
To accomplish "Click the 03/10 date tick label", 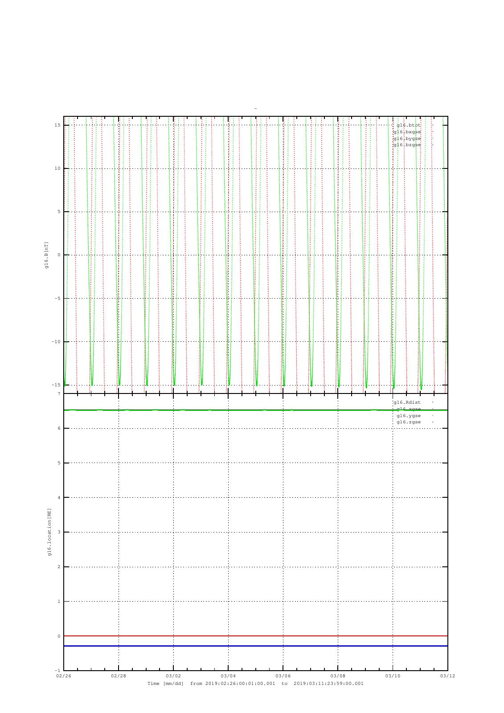I will 393,676.
